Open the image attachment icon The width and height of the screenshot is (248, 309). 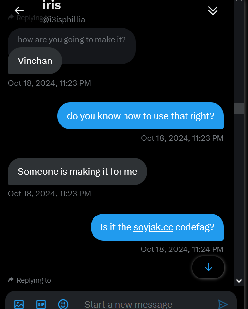pos(19,304)
